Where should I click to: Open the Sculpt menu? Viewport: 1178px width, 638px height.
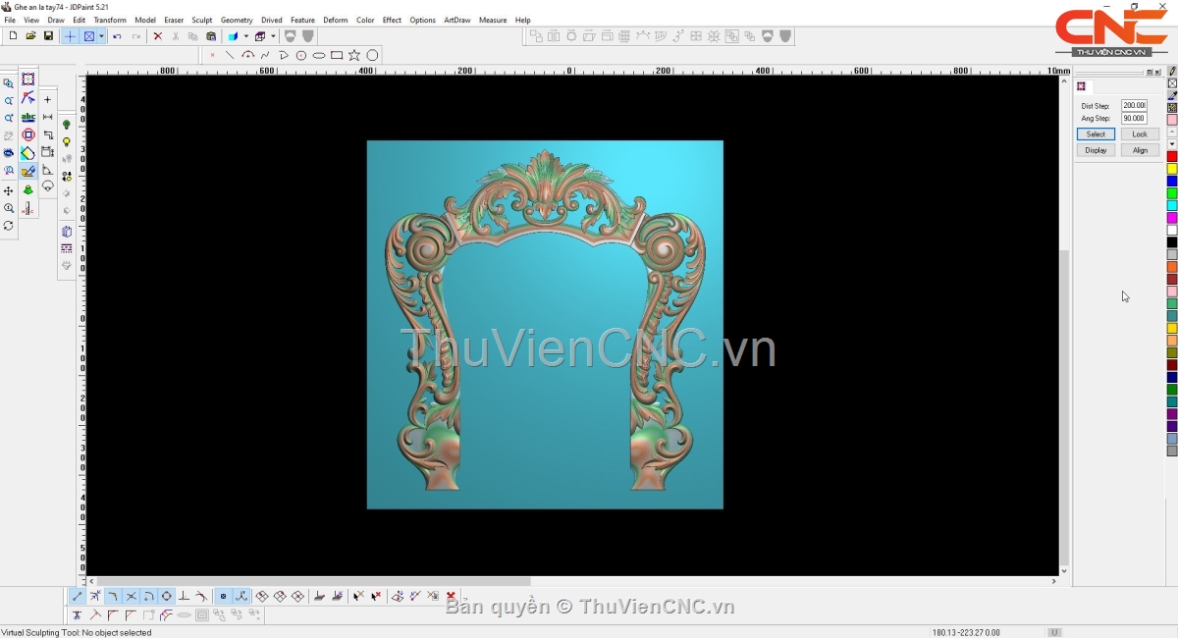coord(202,20)
